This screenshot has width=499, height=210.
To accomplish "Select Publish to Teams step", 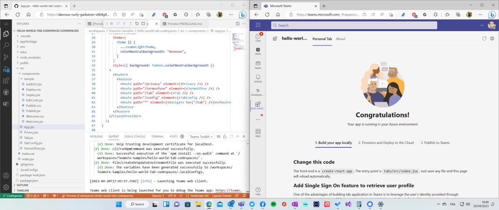I will [x=435, y=143].
